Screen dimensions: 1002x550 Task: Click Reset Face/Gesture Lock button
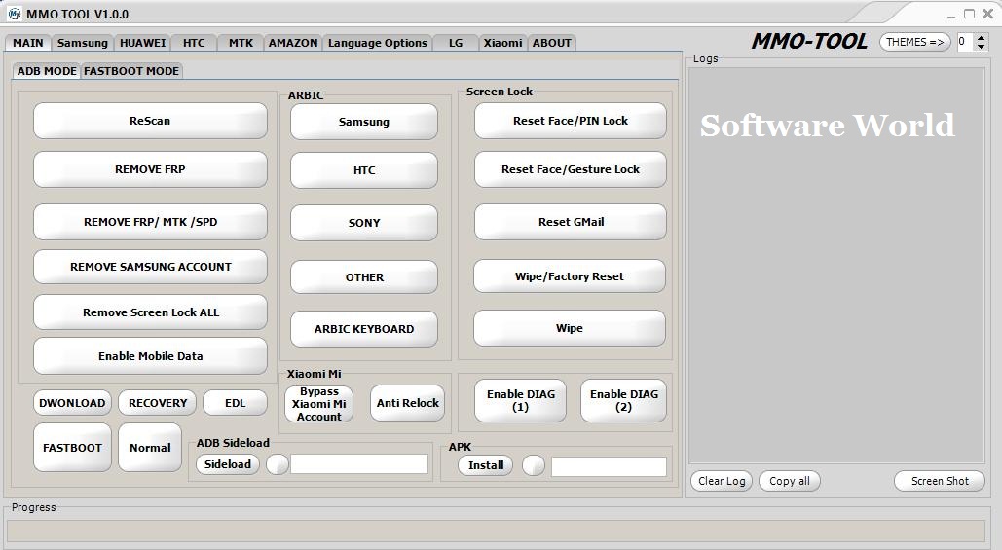tap(570, 169)
